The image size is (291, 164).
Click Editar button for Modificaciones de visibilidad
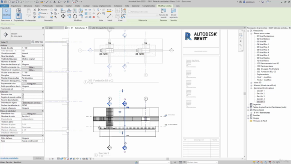(32, 67)
